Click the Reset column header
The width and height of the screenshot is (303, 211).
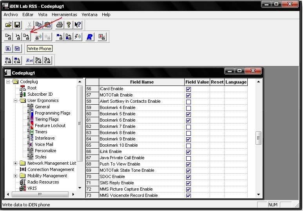click(217, 82)
